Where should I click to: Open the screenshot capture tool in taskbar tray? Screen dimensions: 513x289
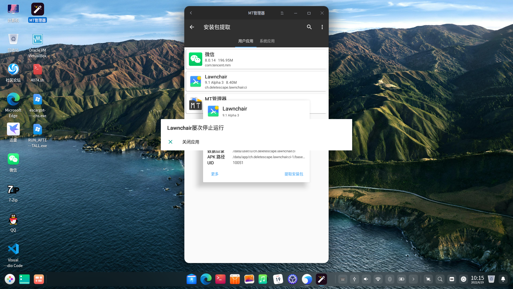click(428, 279)
